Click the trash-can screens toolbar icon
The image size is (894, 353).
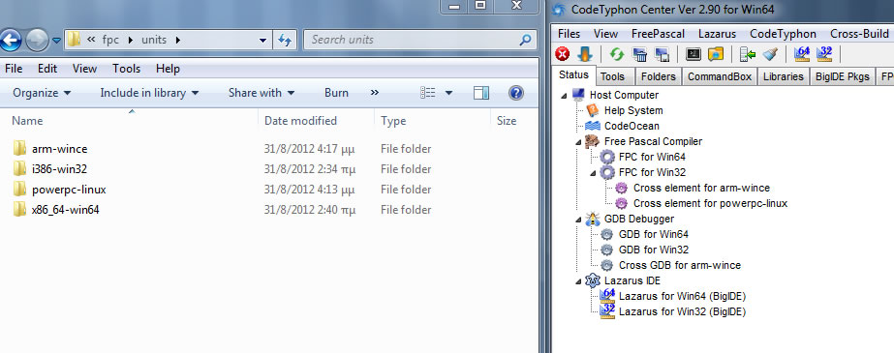(x=639, y=54)
